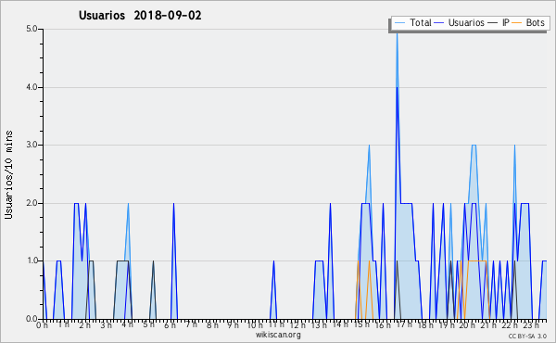
Task: Click the orange Bots line swatch
Action: (517, 23)
